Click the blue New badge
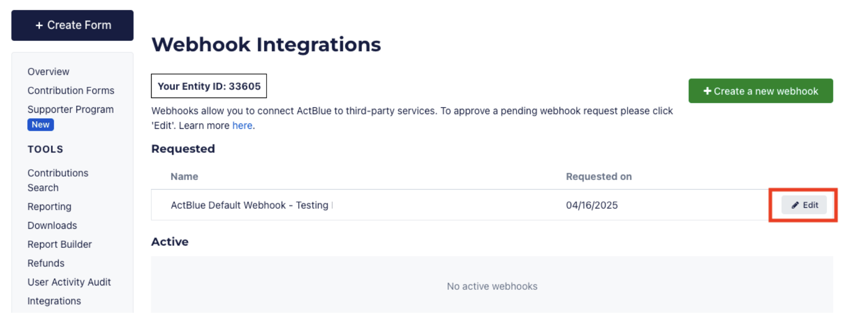The image size is (853, 323). pyautogui.click(x=41, y=125)
